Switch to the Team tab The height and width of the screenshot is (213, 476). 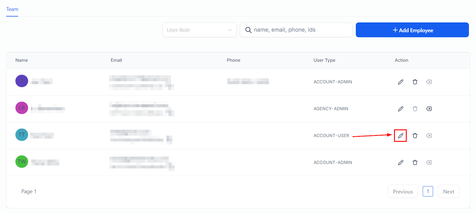pos(12,9)
